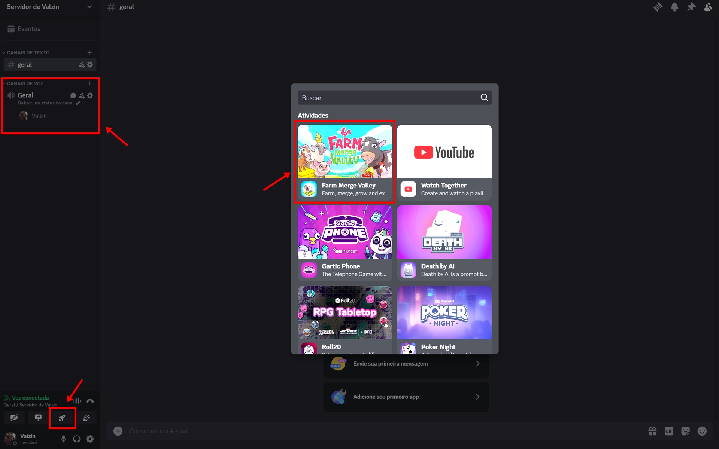
Task: Click the search magnifier icon in activities
Action: (484, 97)
